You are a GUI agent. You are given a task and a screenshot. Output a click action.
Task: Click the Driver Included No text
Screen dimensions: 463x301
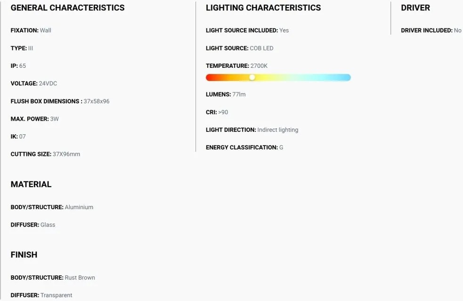(x=431, y=31)
